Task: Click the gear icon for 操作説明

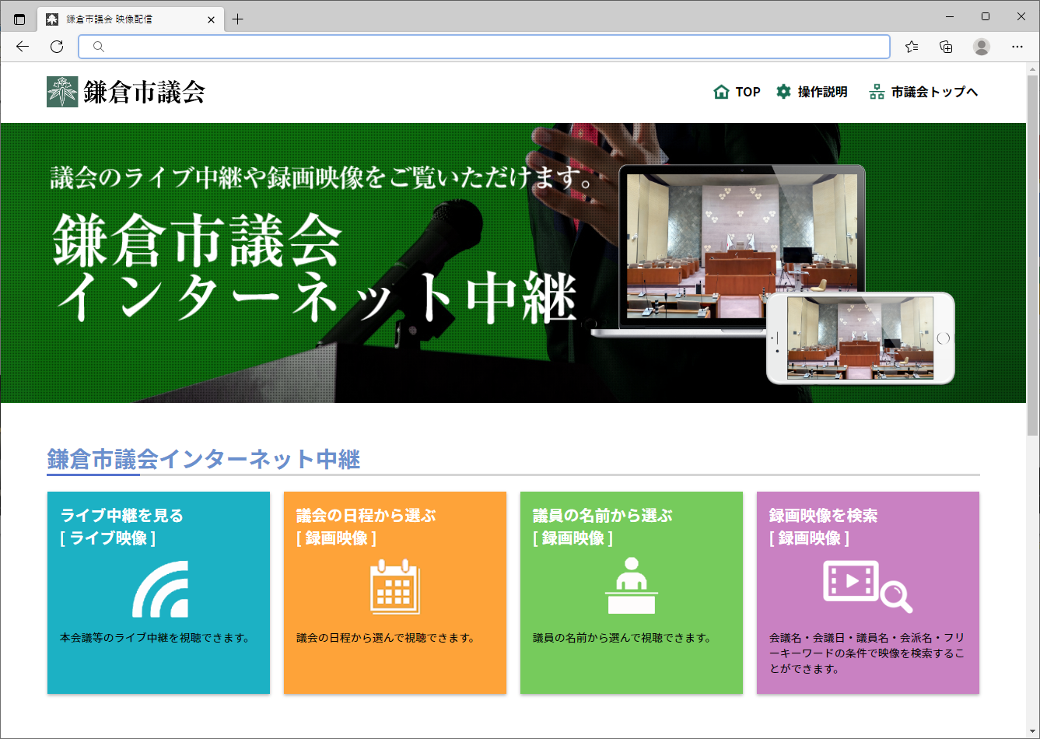Action: click(783, 92)
